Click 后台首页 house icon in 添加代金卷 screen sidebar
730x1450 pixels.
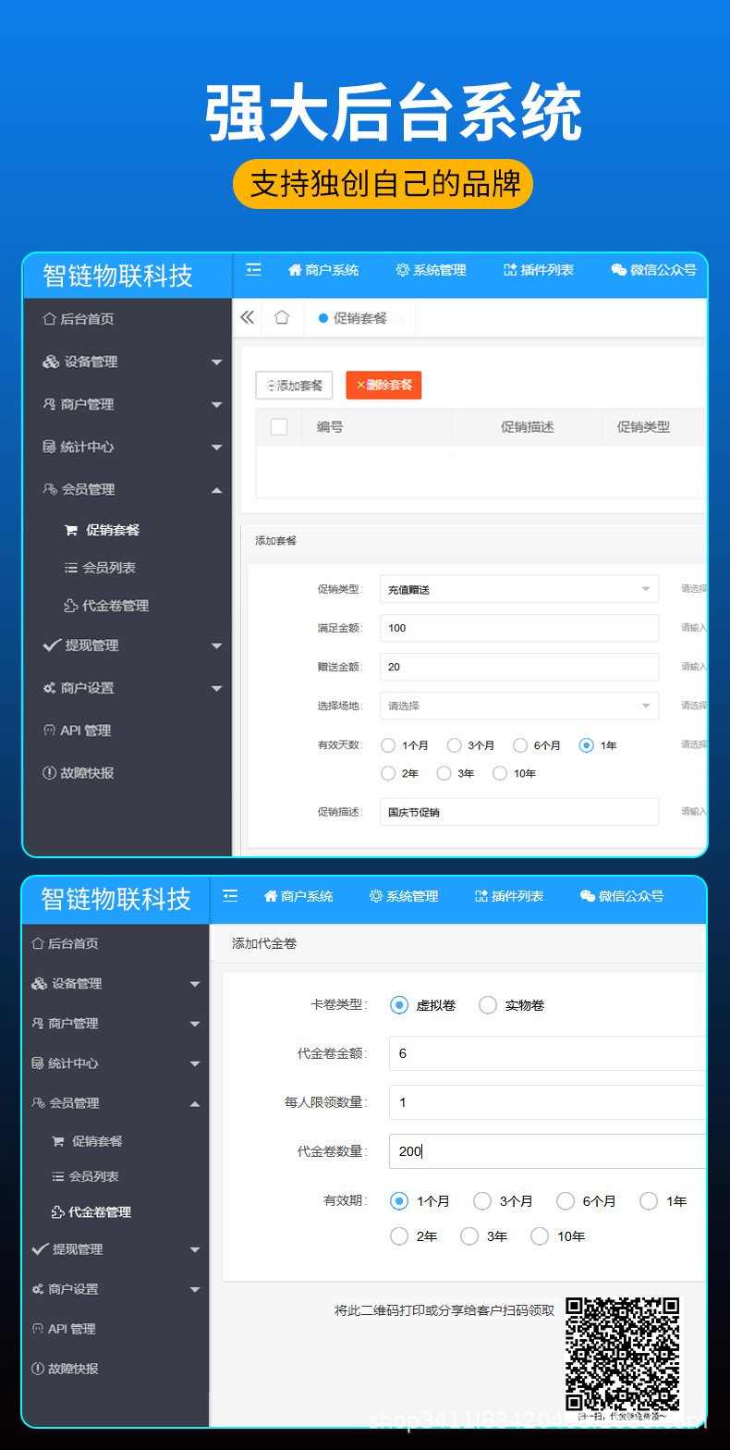38,943
